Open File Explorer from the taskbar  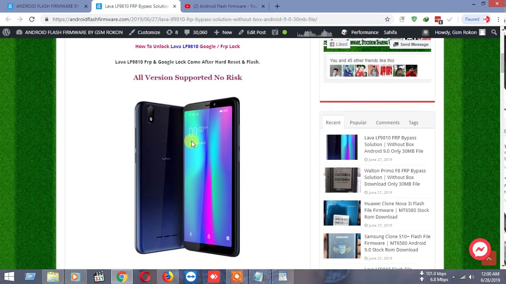tap(53, 277)
